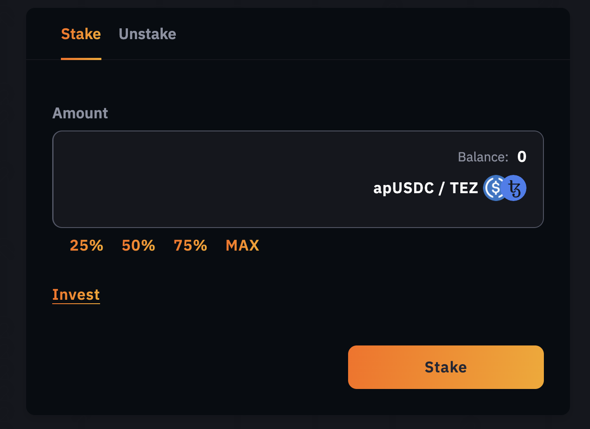This screenshot has height=429, width=590.
Task: Choose the 50% amount shortcut
Action: [x=138, y=245]
